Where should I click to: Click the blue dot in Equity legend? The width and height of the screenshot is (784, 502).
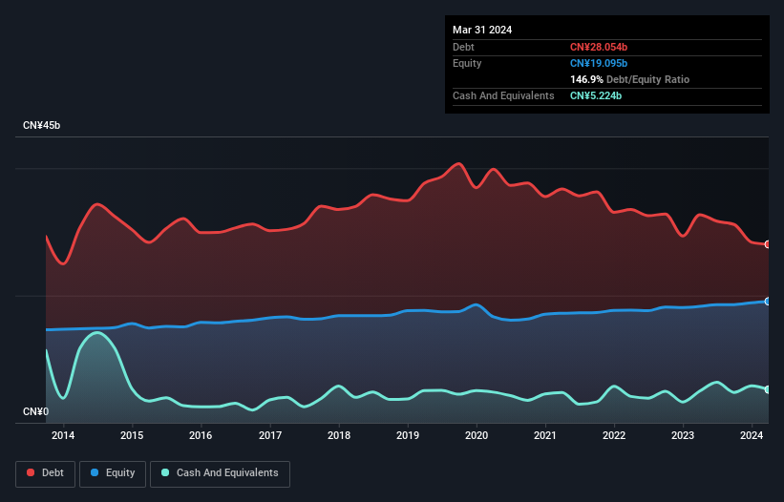[x=96, y=473]
